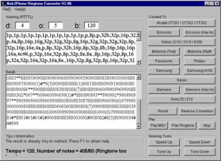Minimize the Nok2Phone window

pyautogui.click(x=207, y=3)
